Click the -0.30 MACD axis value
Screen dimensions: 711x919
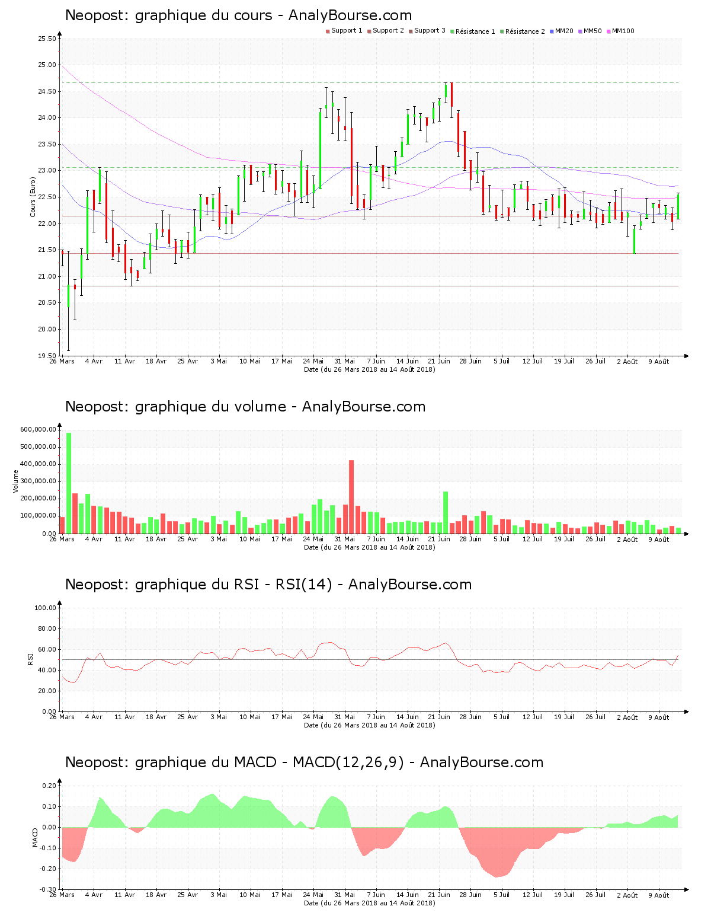tap(49, 890)
